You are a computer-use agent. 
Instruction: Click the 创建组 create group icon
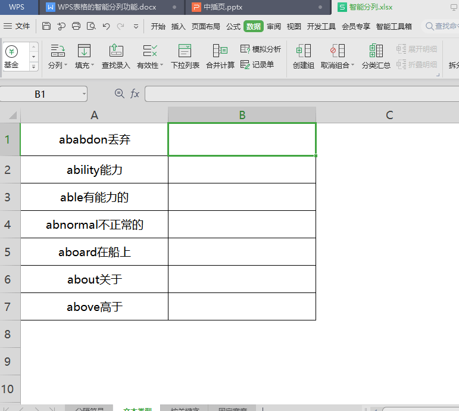pos(303,57)
